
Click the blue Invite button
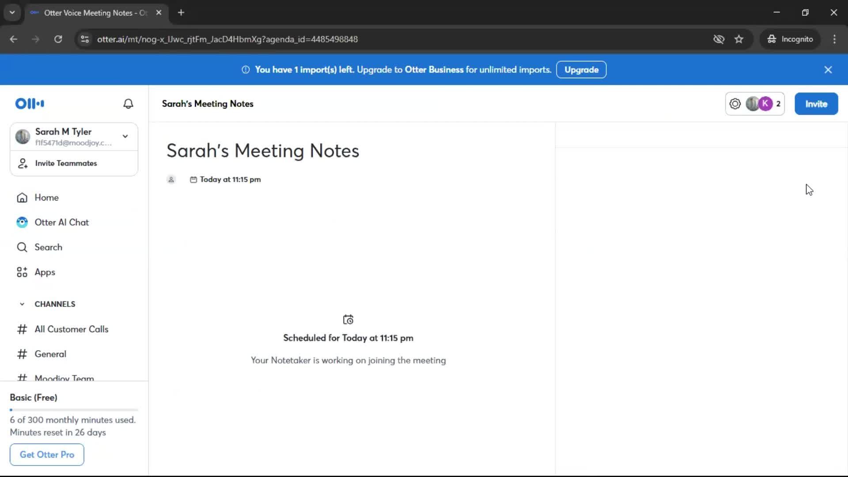816,104
